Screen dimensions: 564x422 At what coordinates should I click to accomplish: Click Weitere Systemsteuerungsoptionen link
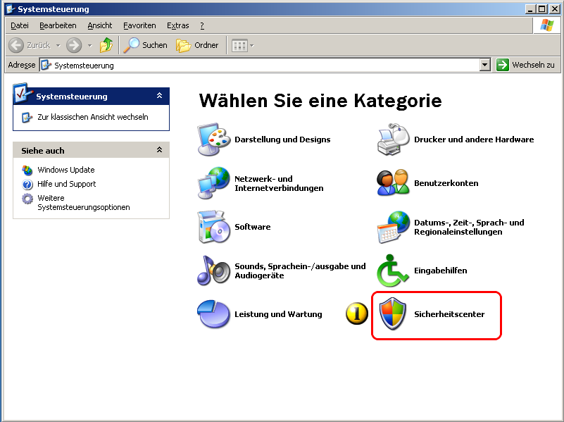(84, 202)
